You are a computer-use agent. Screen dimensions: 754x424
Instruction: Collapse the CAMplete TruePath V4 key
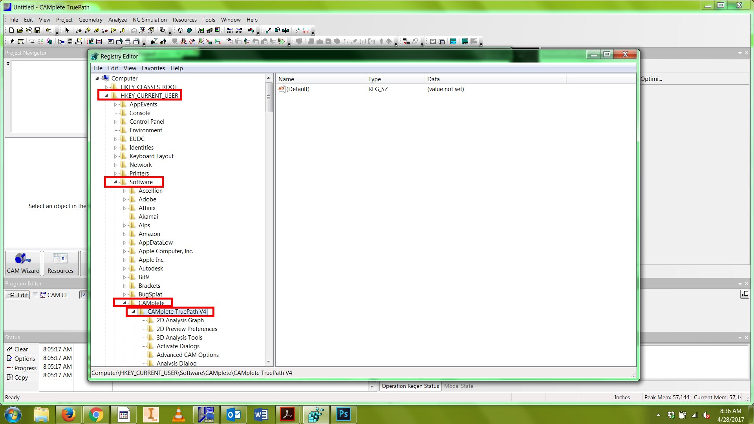[133, 312]
